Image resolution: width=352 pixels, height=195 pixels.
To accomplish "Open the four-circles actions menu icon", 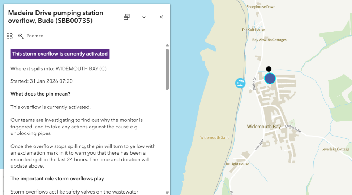I will pyautogui.click(x=9, y=36).
